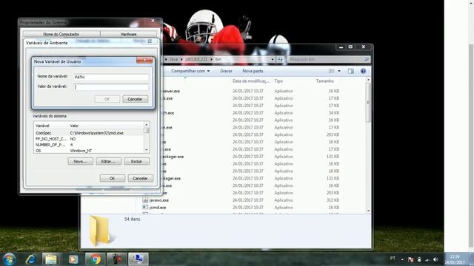Select the OS variable row
474x266 pixels.
click(89, 151)
